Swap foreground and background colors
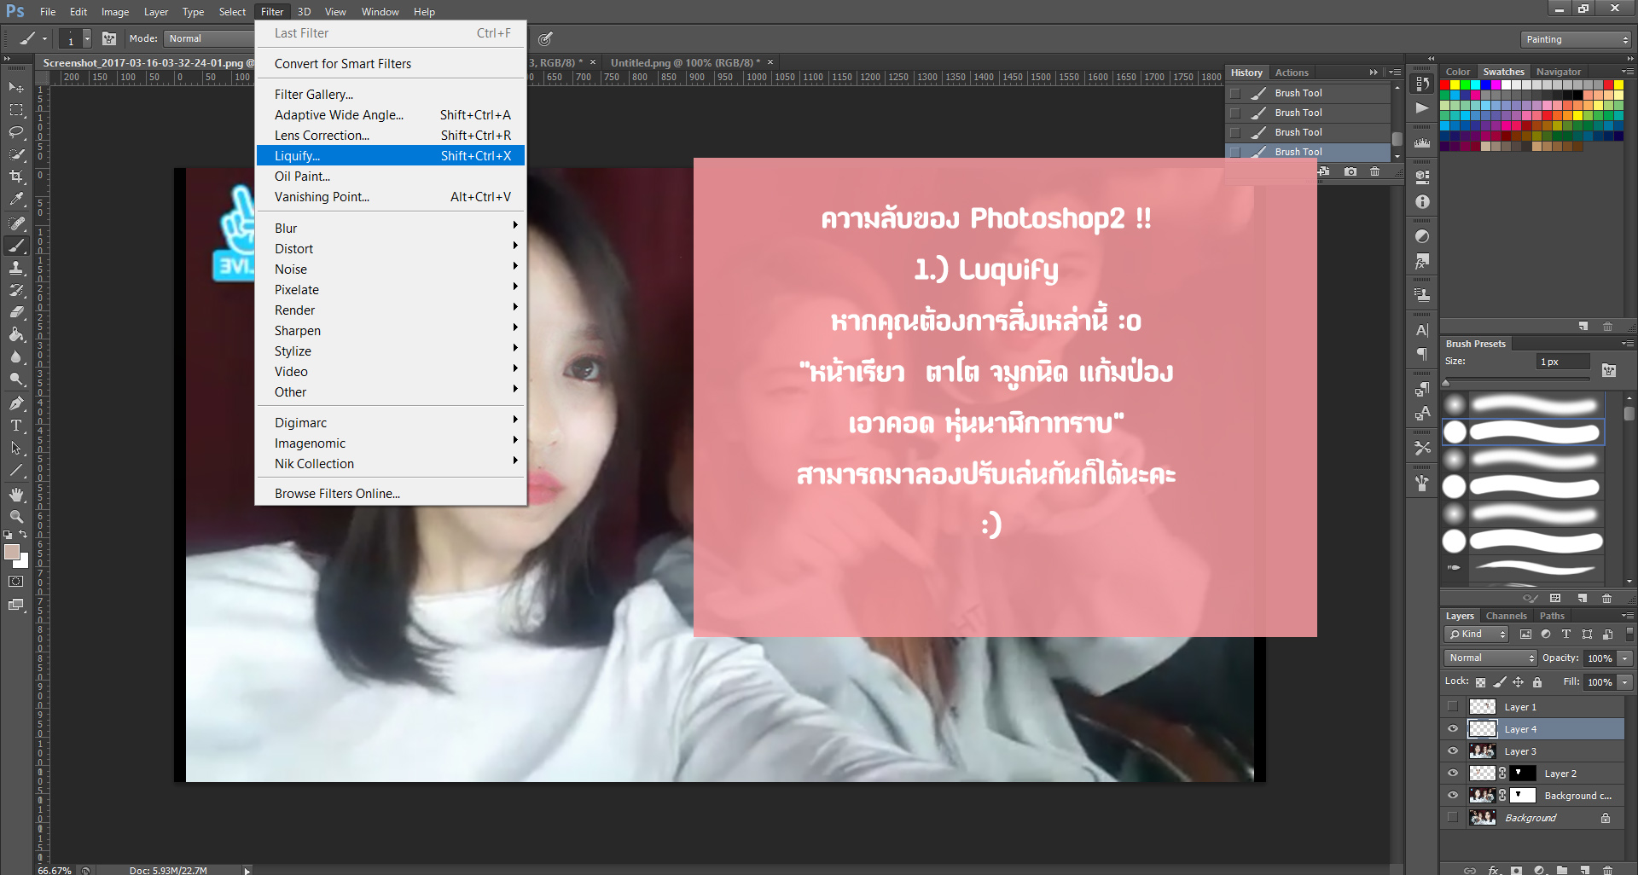Image resolution: width=1638 pixels, height=875 pixels. (x=23, y=535)
